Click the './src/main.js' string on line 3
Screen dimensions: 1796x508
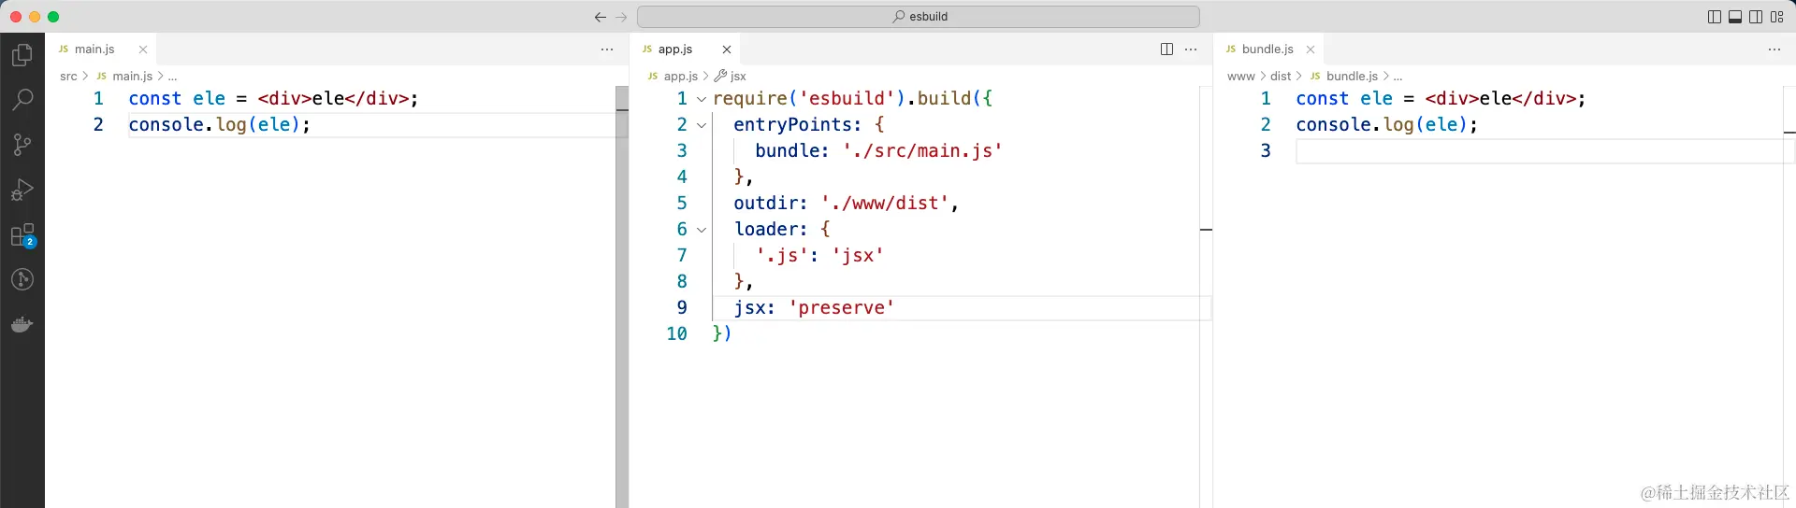tap(922, 151)
